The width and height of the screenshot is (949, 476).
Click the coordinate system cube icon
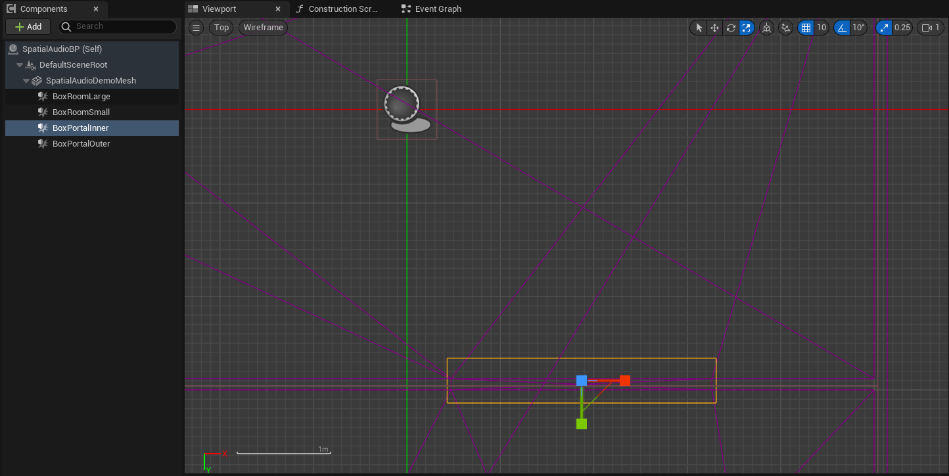(x=766, y=28)
